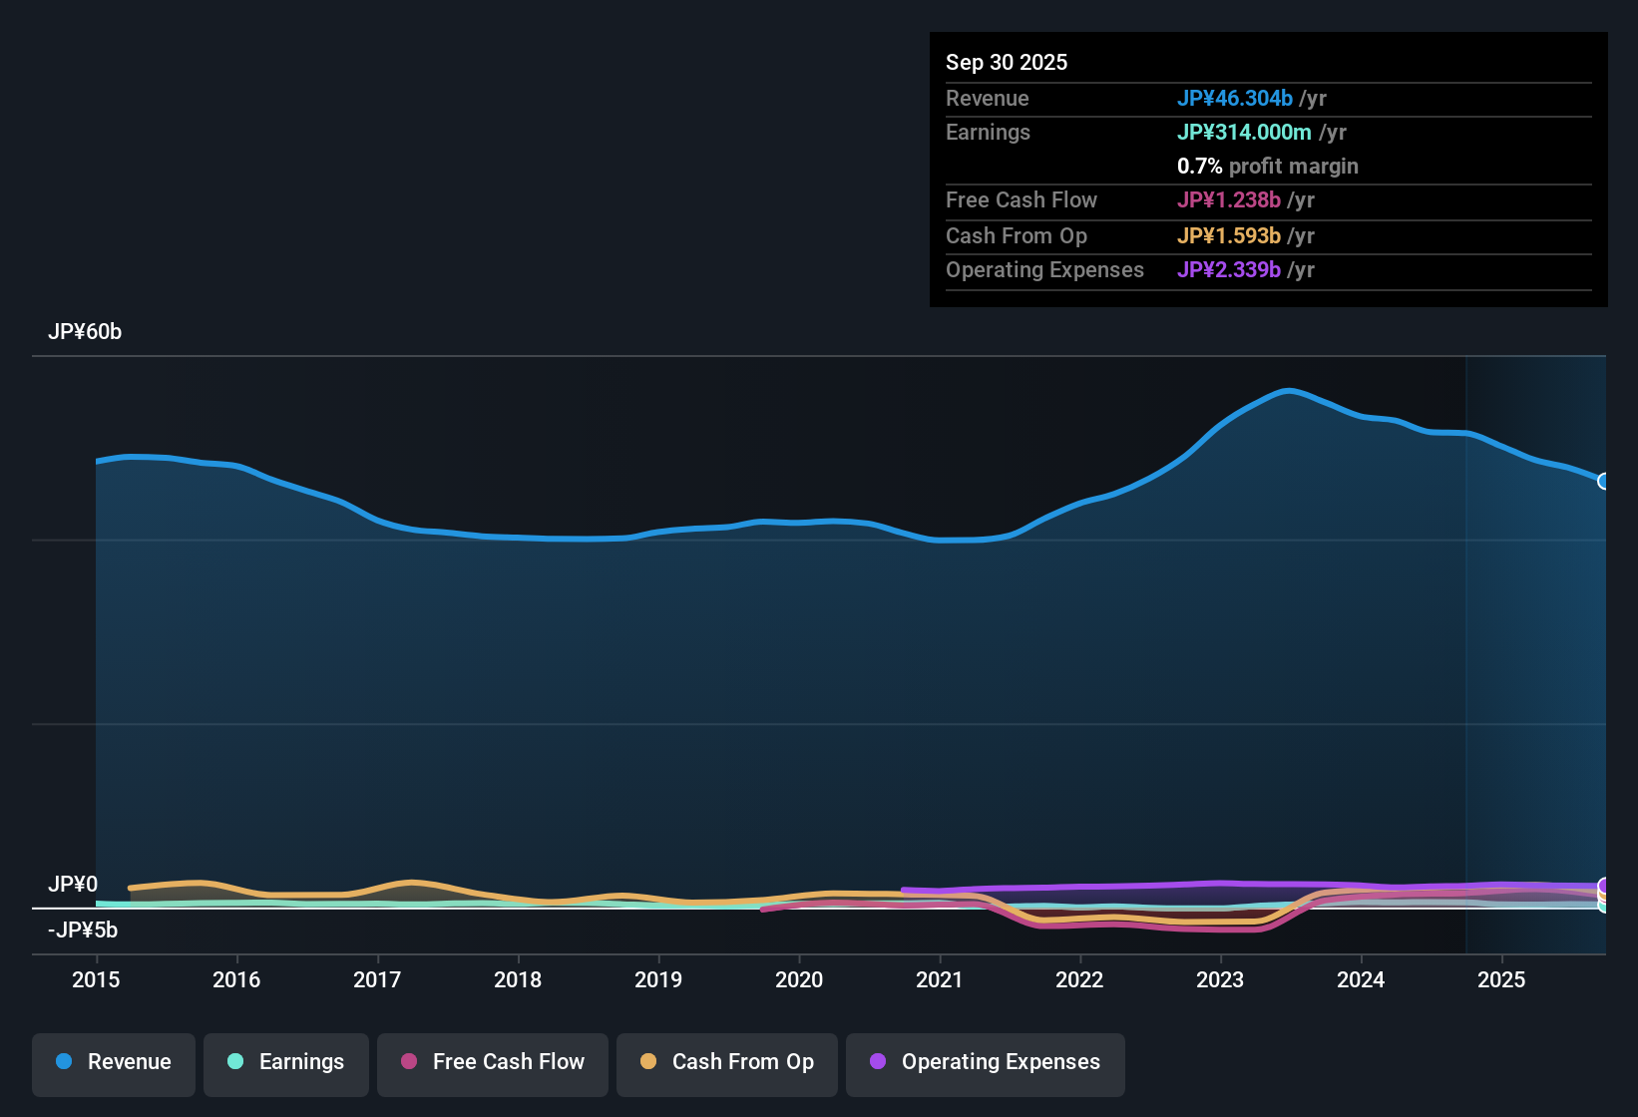
Task: Click the JP¥46.304b revenue value
Action: coord(1235,98)
